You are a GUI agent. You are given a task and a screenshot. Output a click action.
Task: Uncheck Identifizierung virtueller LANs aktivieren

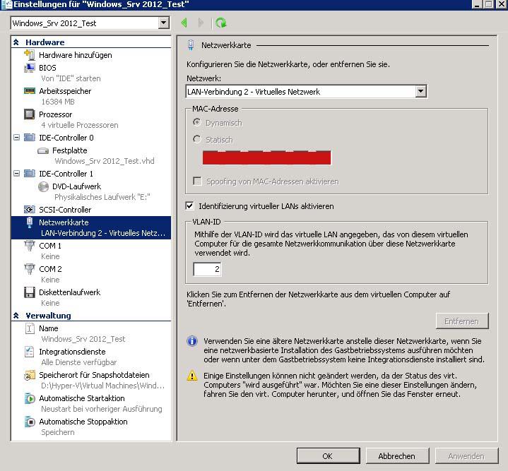click(x=190, y=206)
